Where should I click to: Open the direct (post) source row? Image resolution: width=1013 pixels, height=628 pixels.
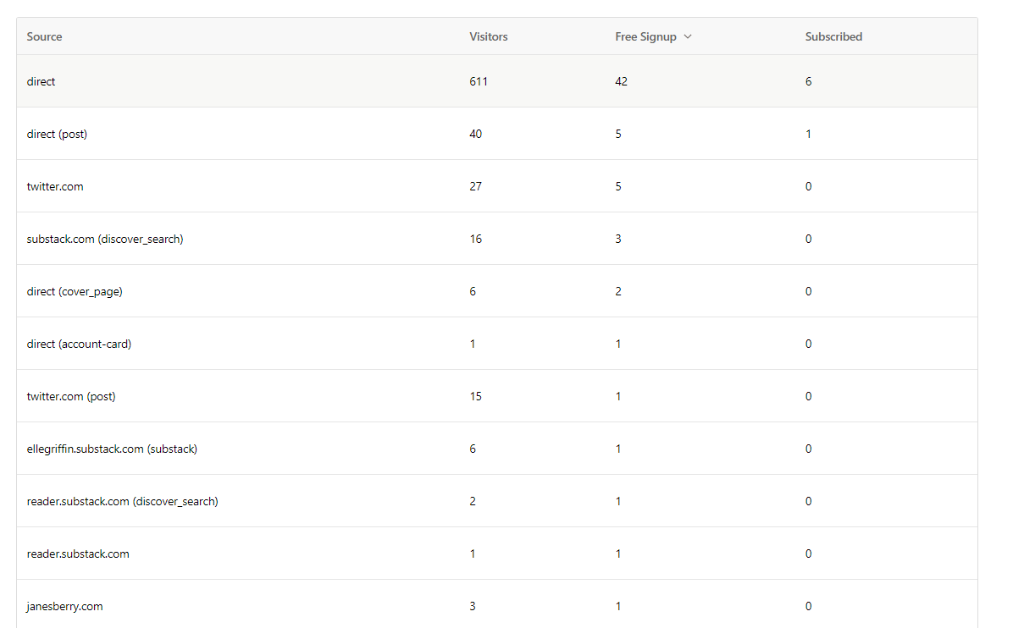(57, 135)
